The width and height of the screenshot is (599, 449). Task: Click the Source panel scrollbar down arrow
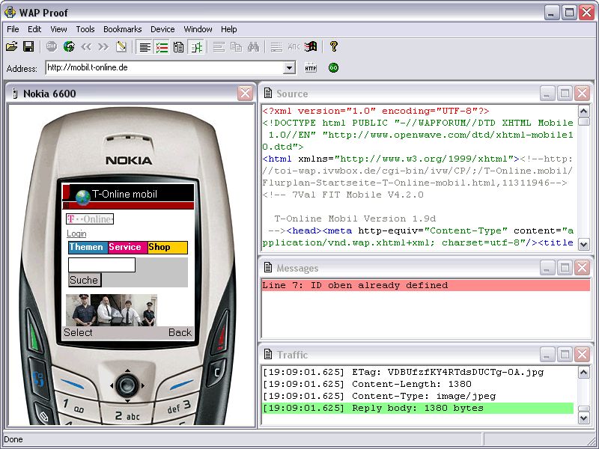(x=584, y=245)
